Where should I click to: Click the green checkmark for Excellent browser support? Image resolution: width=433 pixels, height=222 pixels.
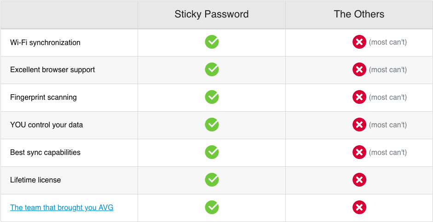(x=212, y=70)
